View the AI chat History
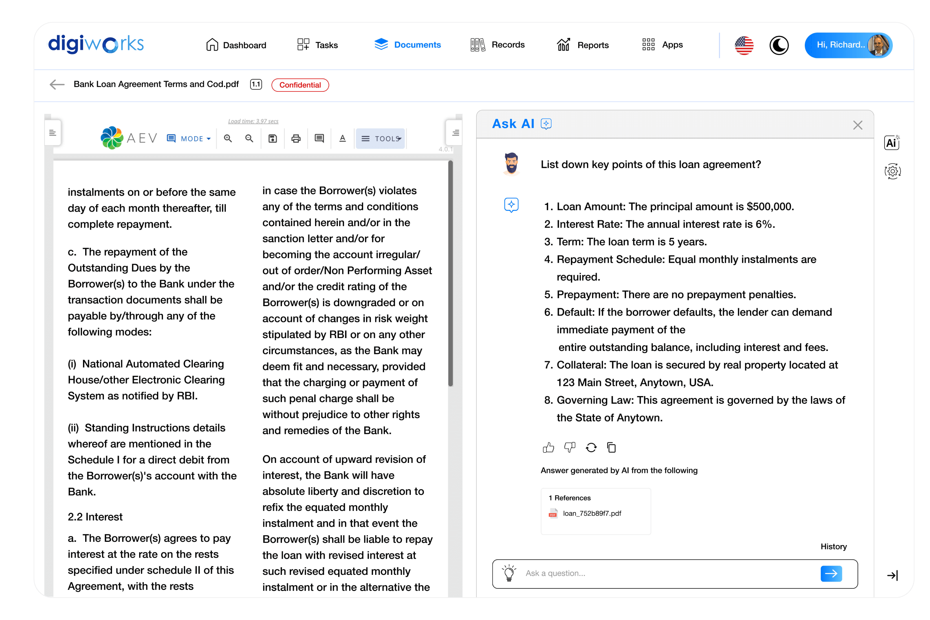Screen dimensions: 930x620 833,547
